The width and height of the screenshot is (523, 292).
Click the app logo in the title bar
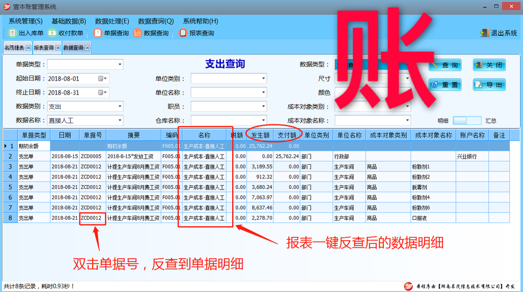coord(7,7)
